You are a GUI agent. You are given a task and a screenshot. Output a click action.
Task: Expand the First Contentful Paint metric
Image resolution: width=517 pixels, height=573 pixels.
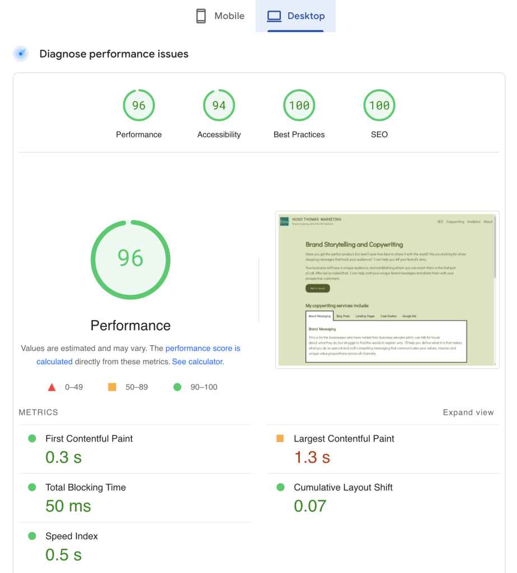[89, 439]
